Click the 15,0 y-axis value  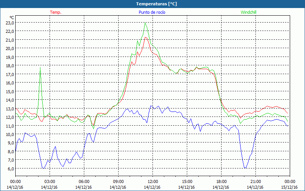pyautogui.click(x=10, y=91)
